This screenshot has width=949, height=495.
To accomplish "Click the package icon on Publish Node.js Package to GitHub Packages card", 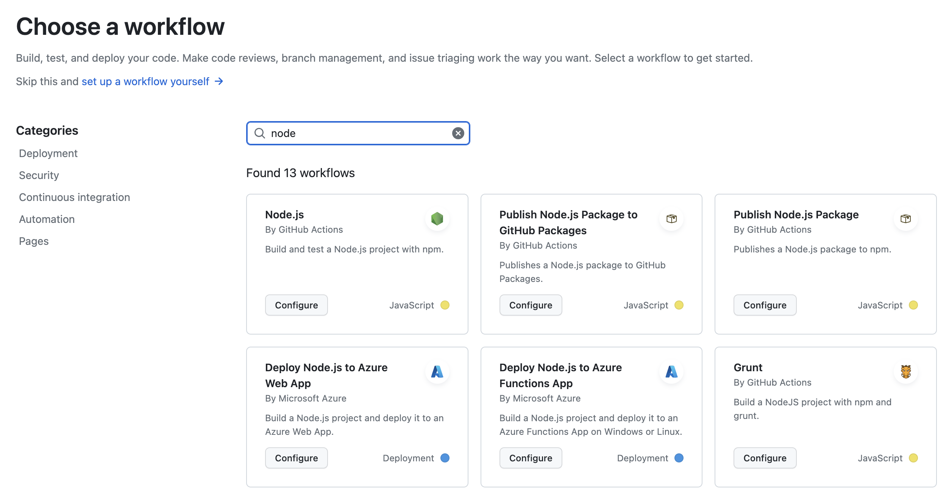I will [x=671, y=219].
